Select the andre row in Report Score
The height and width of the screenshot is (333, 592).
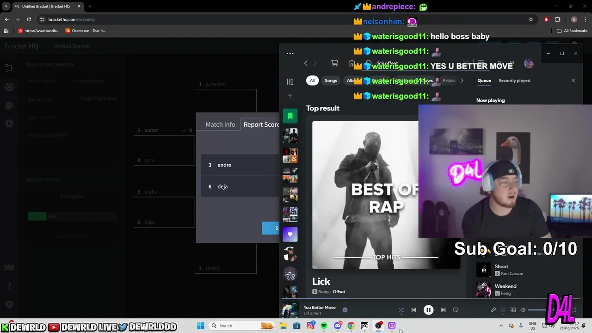(240, 165)
